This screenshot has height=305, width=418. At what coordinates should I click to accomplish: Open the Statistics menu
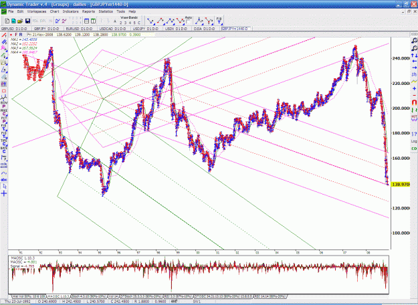106,11
